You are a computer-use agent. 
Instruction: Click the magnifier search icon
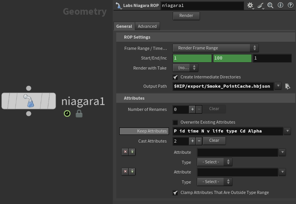pos(270,5)
